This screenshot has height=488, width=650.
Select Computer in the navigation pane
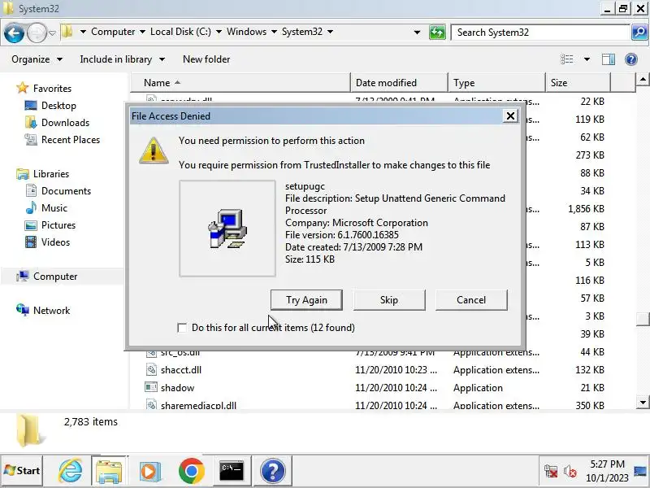click(47, 277)
